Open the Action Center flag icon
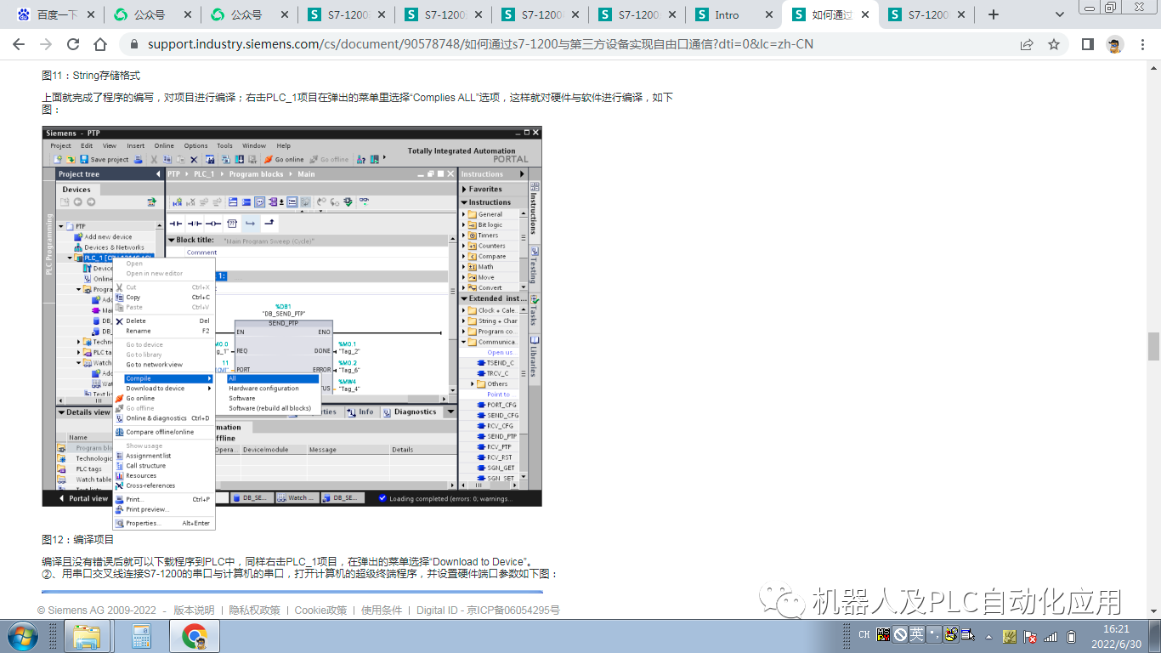This screenshot has height=653, width=1161. pyautogui.click(x=1030, y=636)
